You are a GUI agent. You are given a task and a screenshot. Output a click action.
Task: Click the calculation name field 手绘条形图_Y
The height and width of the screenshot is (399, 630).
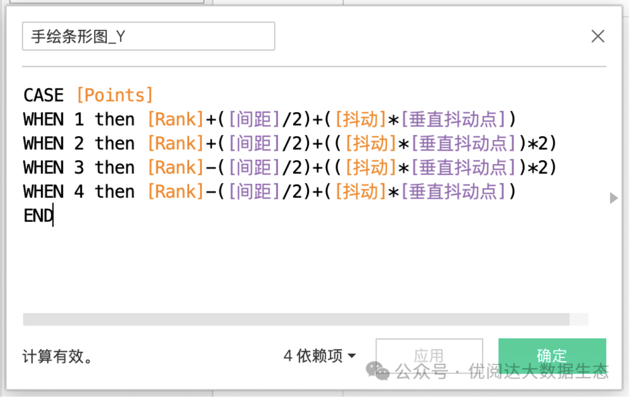148,36
